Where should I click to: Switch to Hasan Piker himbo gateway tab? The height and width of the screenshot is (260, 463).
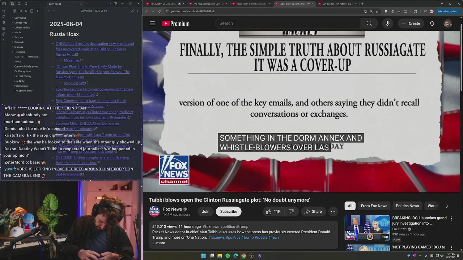coord(251,4)
